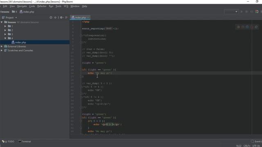Image resolution: width=262 pixels, height=147 pixels.
Task: Open the VCS menu
Action: tap(66, 6)
